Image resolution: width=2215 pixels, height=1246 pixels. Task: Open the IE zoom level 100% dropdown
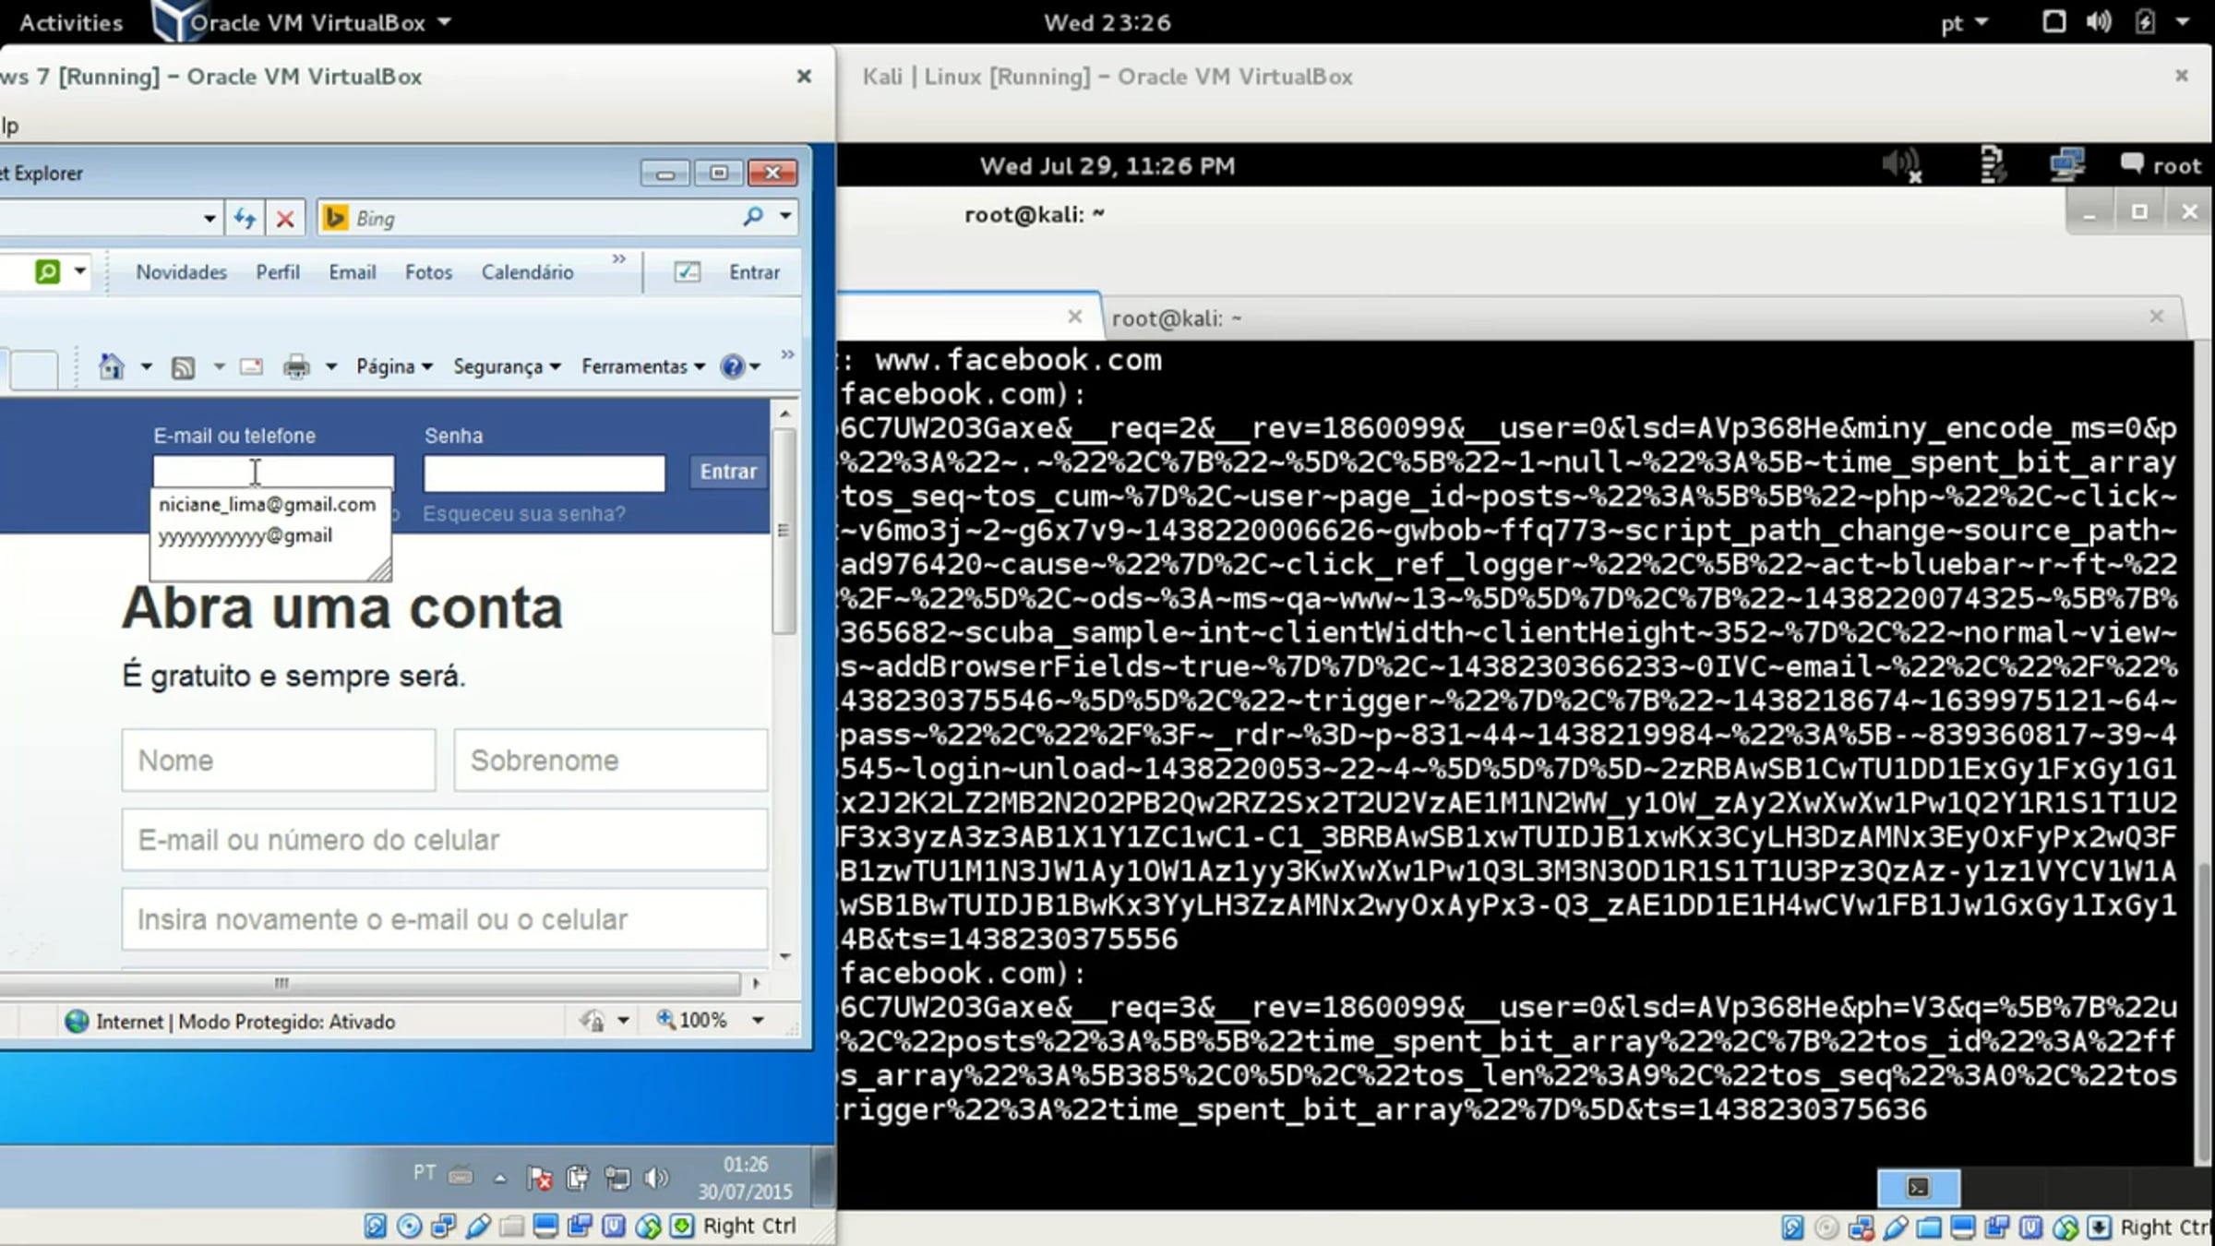(758, 1021)
